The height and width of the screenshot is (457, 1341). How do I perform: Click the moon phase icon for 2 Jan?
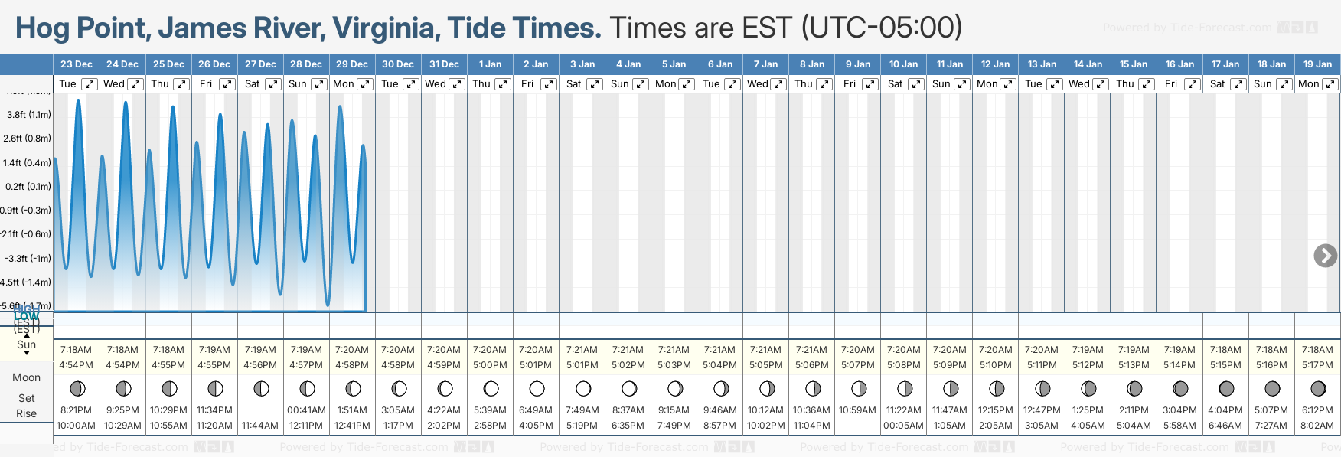(537, 389)
